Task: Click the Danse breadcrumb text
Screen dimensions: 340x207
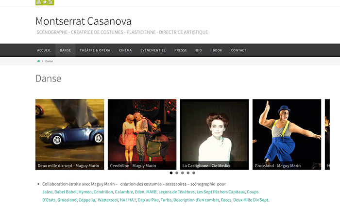Action: pos(49,61)
